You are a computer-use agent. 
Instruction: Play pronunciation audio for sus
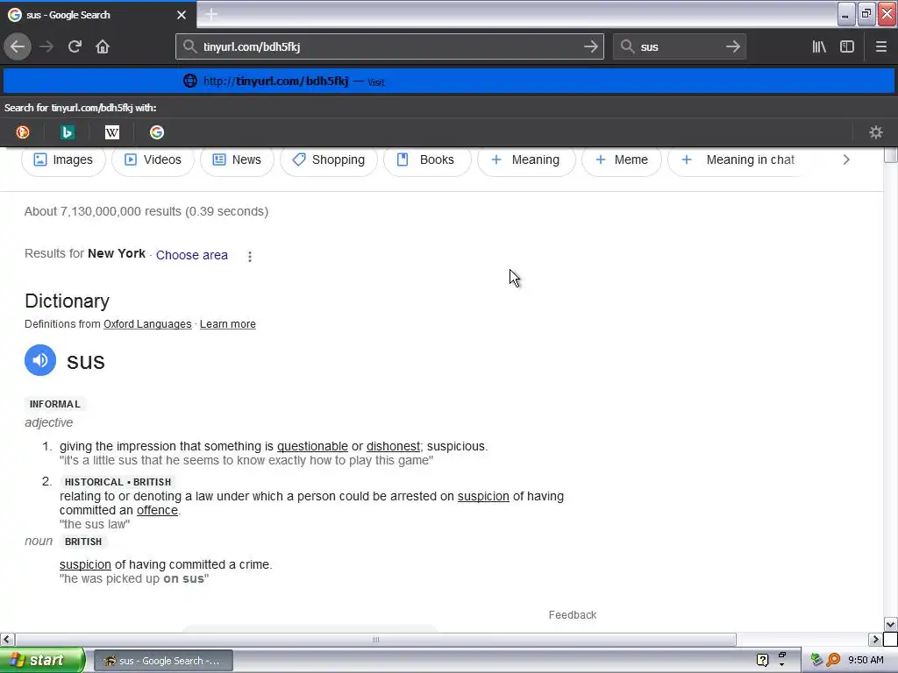pos(40,360)
